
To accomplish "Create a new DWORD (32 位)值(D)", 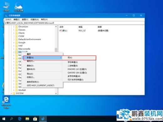I will pos(77,69).
